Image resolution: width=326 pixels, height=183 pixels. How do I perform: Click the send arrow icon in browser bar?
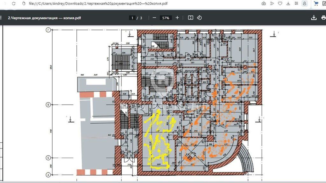click(x=272, y=3)
